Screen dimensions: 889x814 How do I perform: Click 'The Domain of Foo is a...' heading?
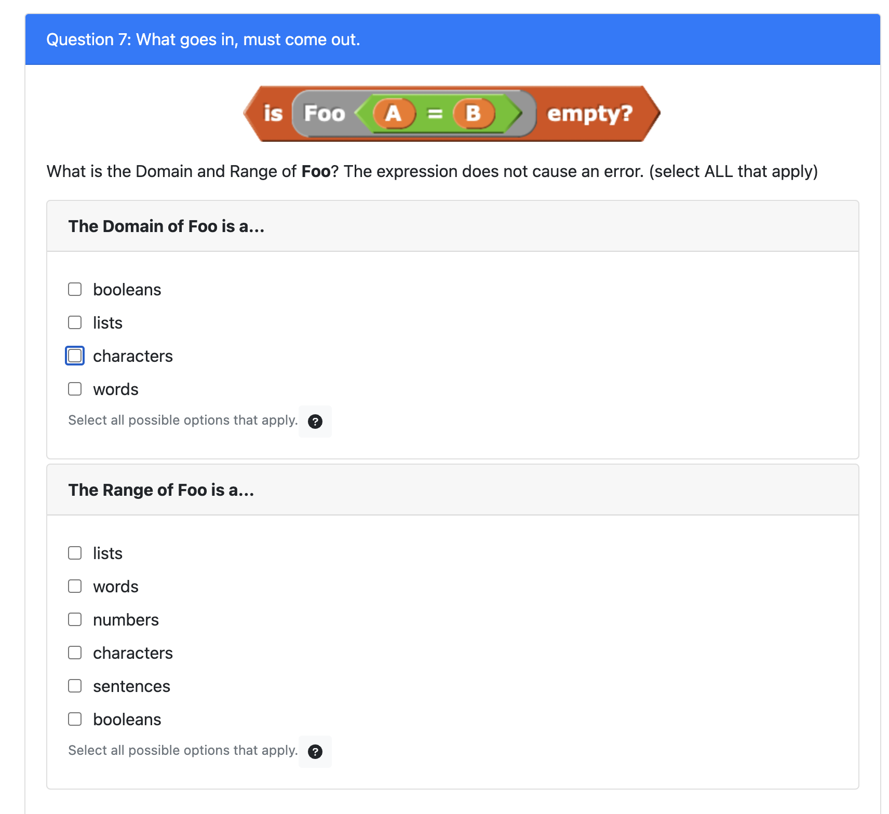(x=166, y=226)
